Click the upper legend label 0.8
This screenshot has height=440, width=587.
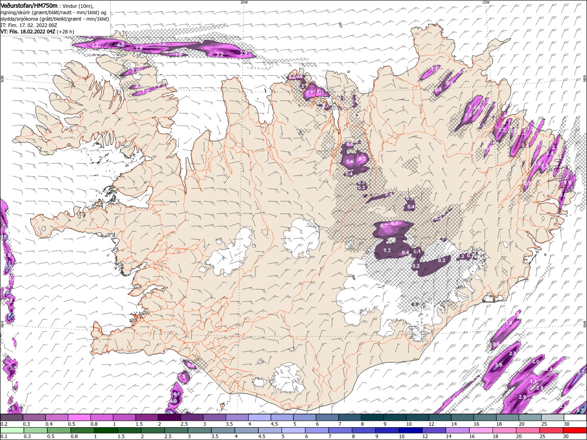(x=94, y=424)
